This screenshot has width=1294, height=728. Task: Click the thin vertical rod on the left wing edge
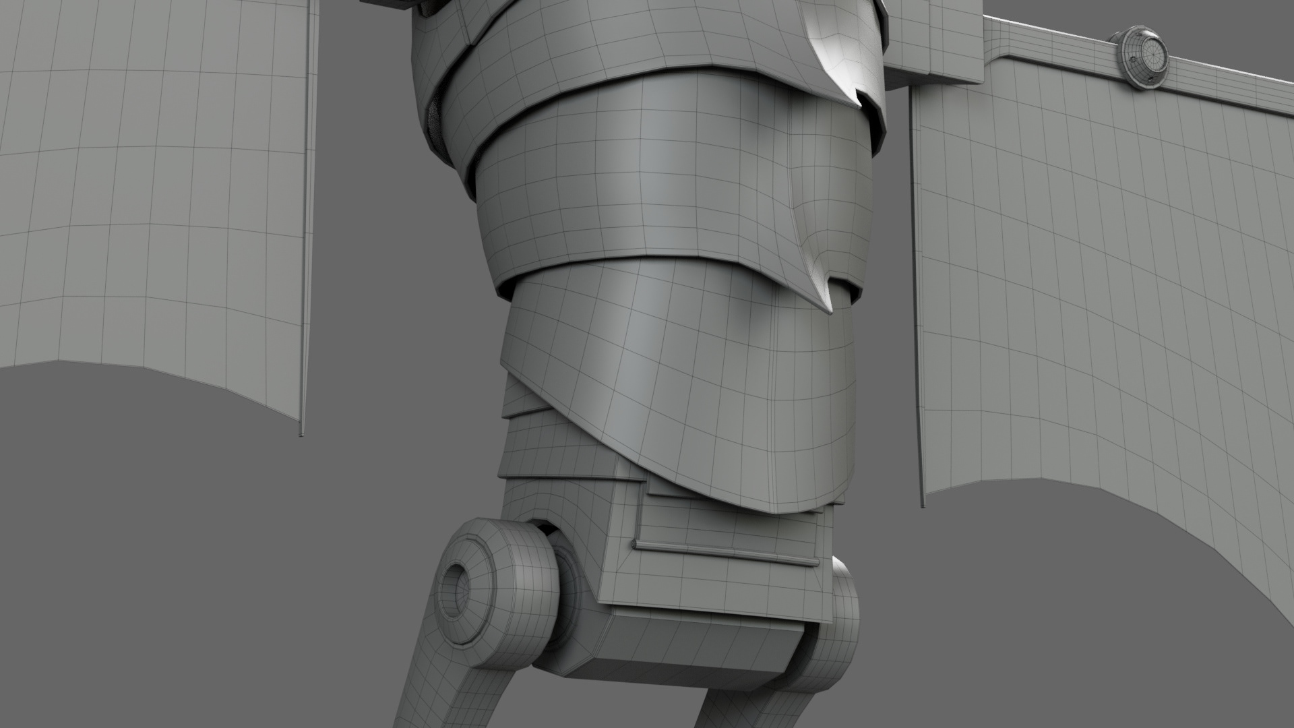click(x=308, y=222)
